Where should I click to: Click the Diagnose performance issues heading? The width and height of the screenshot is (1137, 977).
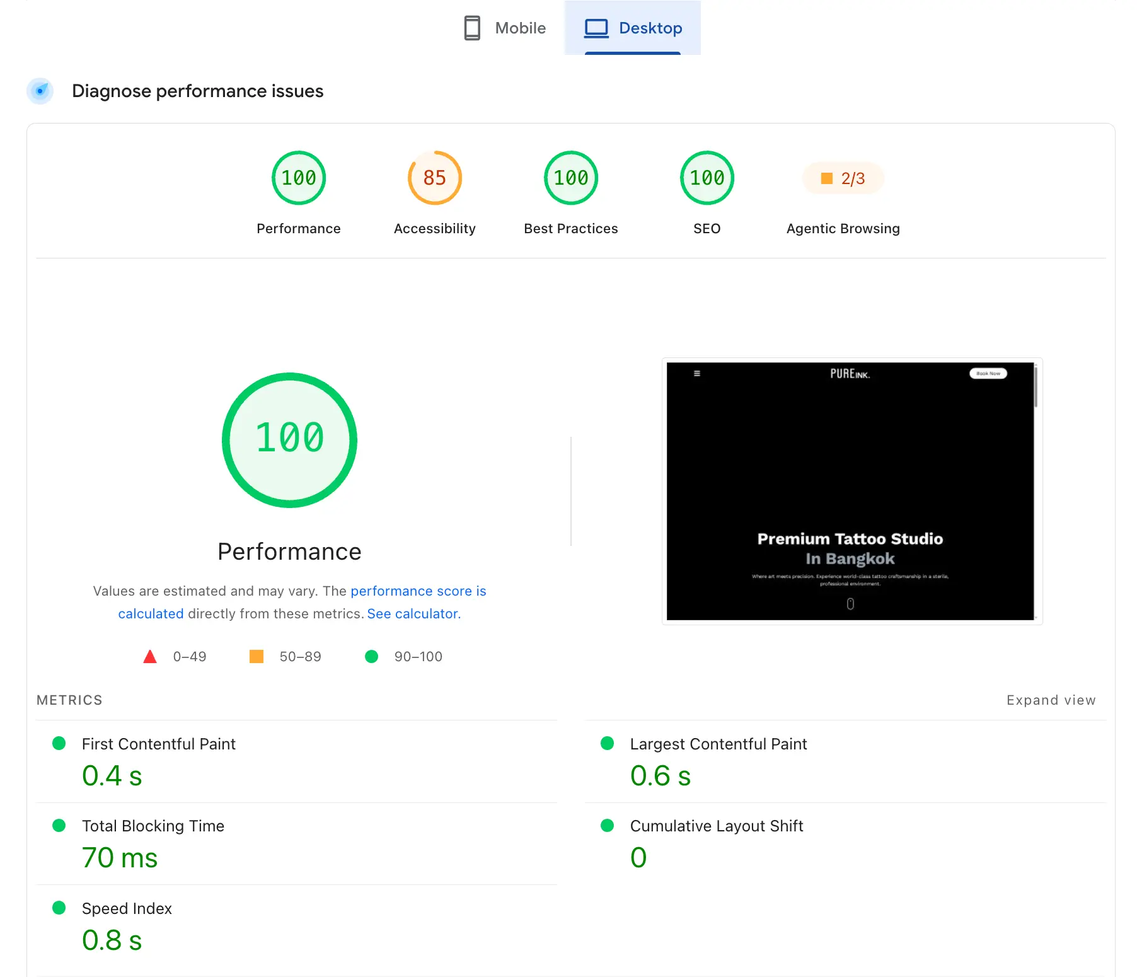point(198,91)
